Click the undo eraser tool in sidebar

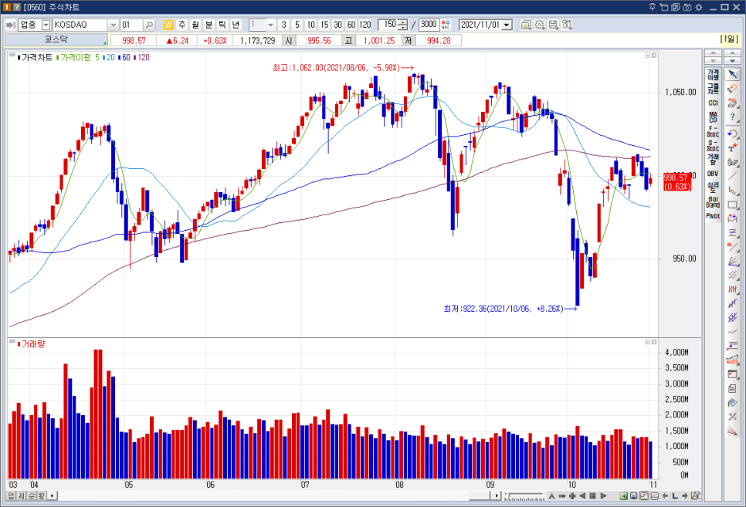pyautogui.click(x=733, y=89)
